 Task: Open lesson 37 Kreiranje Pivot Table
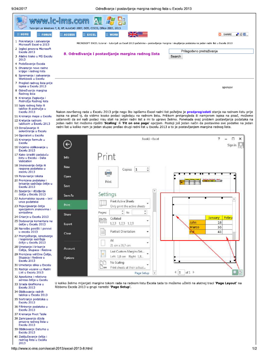pyautogui.click(x=32, y=314)
